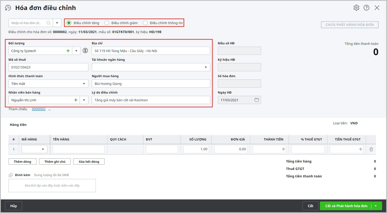Select Điều chỉnh tăng radio button

coord(69,23)
